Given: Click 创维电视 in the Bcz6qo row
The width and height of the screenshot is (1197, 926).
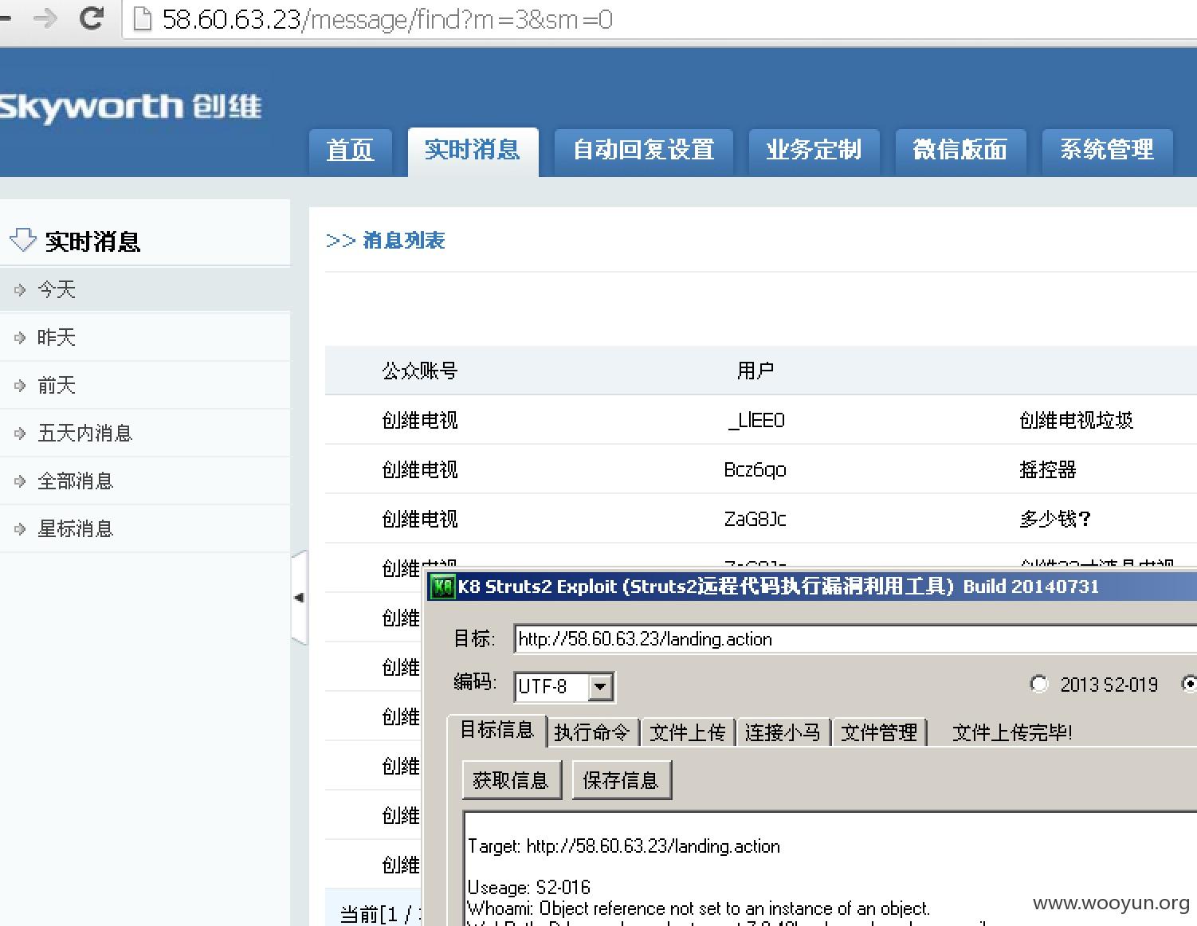Looking at the screenshot, I should 420,469.
